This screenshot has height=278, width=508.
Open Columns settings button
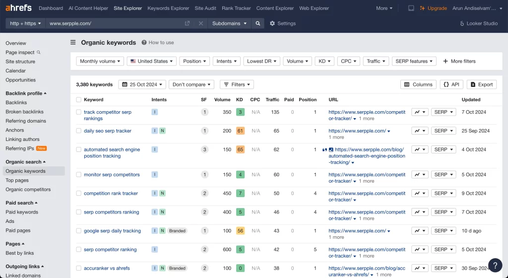coord(418,84)
